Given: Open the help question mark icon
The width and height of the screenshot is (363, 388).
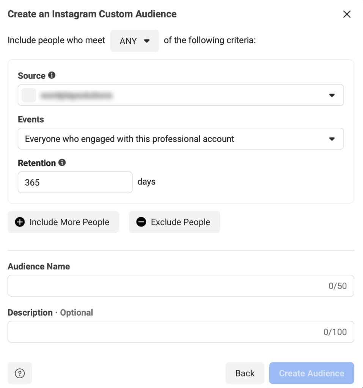Looking at the screenshot, I should point(20,373).
